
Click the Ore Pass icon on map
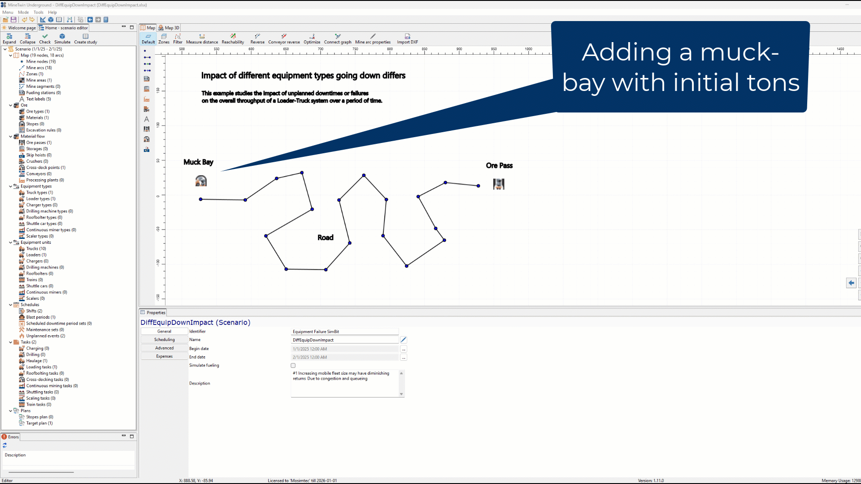coord(499,184)
